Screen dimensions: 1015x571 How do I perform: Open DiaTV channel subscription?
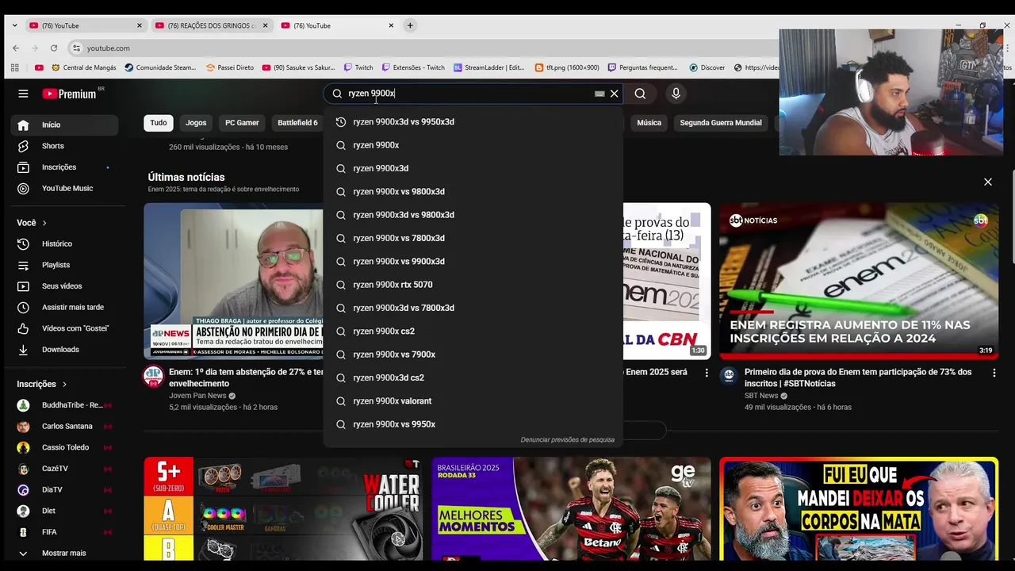pos(64,489)
